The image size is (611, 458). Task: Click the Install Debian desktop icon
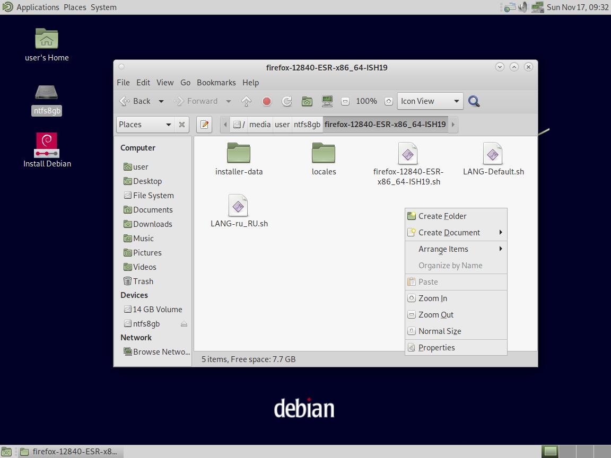coord(47,150)
